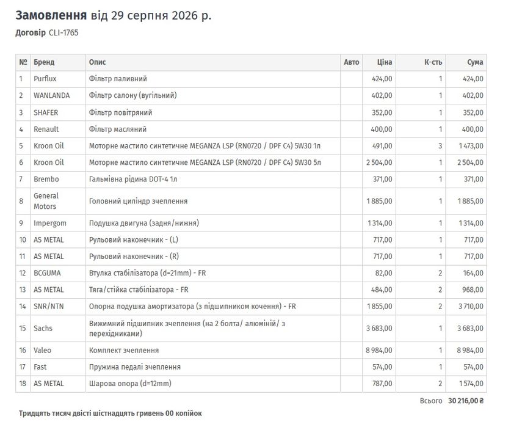The width and height of the screenshot is (522, 427).
Task: Click 'Фільтр паливний' description
Action: coord(118,79)
